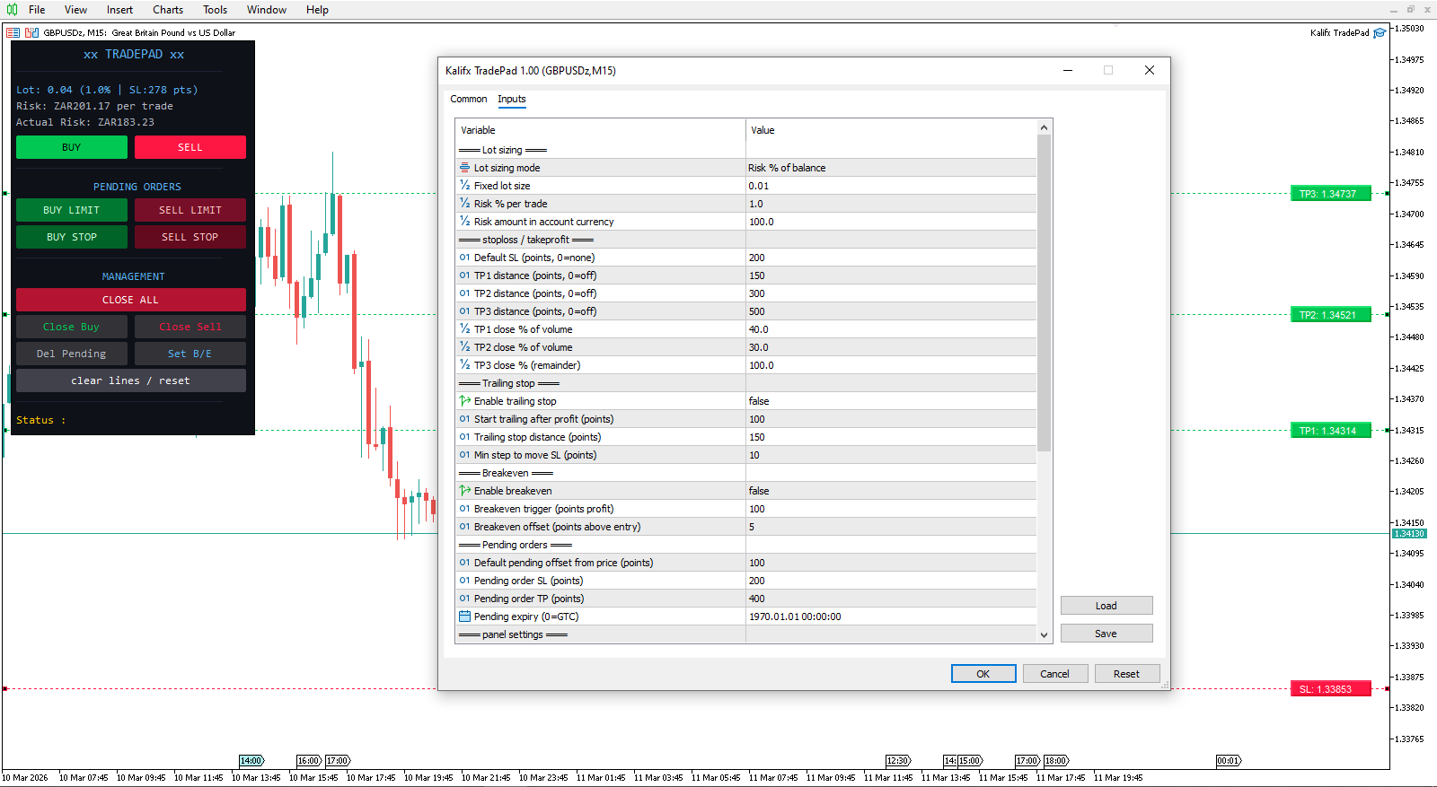Select the TP1: 1.34314 chart label
The width and height of the screenshot is (1437, 787).
[x=1330, y=431]
